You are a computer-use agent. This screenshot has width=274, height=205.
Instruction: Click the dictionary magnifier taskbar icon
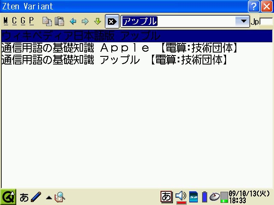pos(60,197)
